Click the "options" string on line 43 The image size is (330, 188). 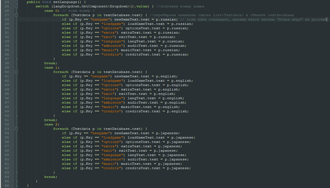point(111,85)
